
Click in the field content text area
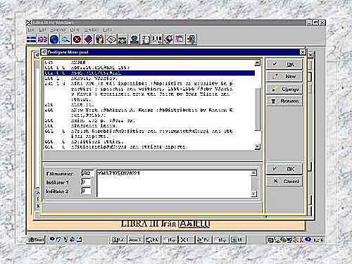click(174, 183)
